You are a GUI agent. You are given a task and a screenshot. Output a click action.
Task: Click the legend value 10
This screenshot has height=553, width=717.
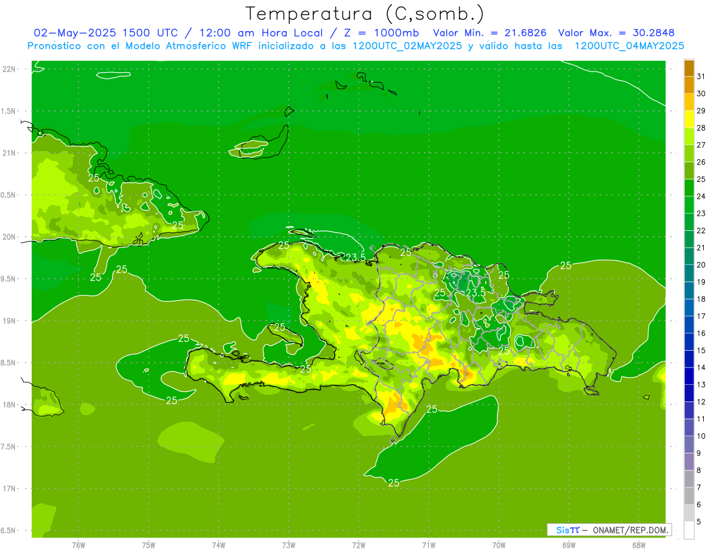(x=701, y=436)
